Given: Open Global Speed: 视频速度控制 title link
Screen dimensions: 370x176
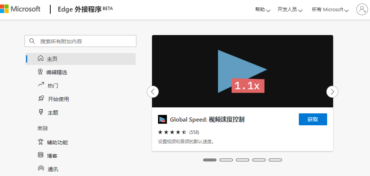Looking at the screenshot, I should (x=207, y=120).
